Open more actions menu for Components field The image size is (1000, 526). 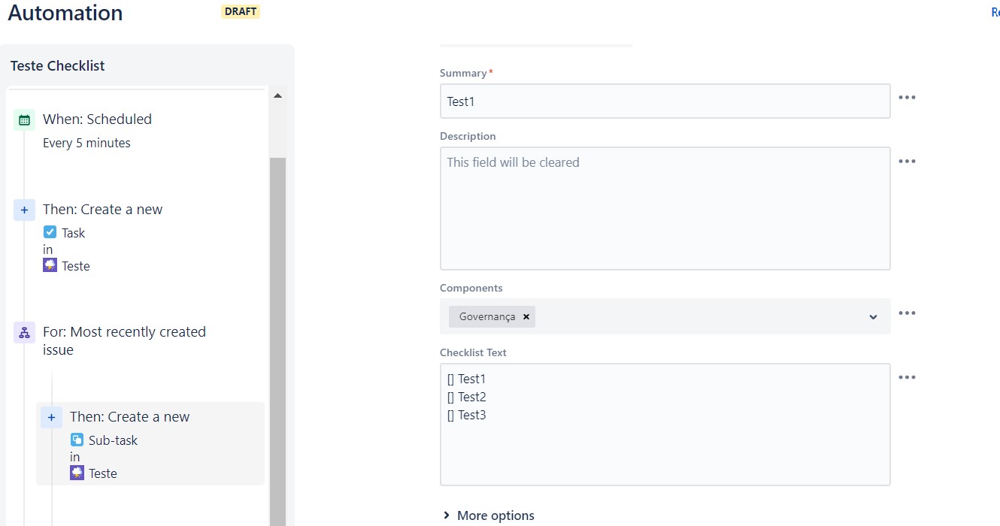coord(908,313)
